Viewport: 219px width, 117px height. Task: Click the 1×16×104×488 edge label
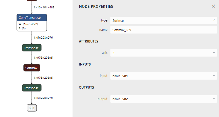(44, 7)
